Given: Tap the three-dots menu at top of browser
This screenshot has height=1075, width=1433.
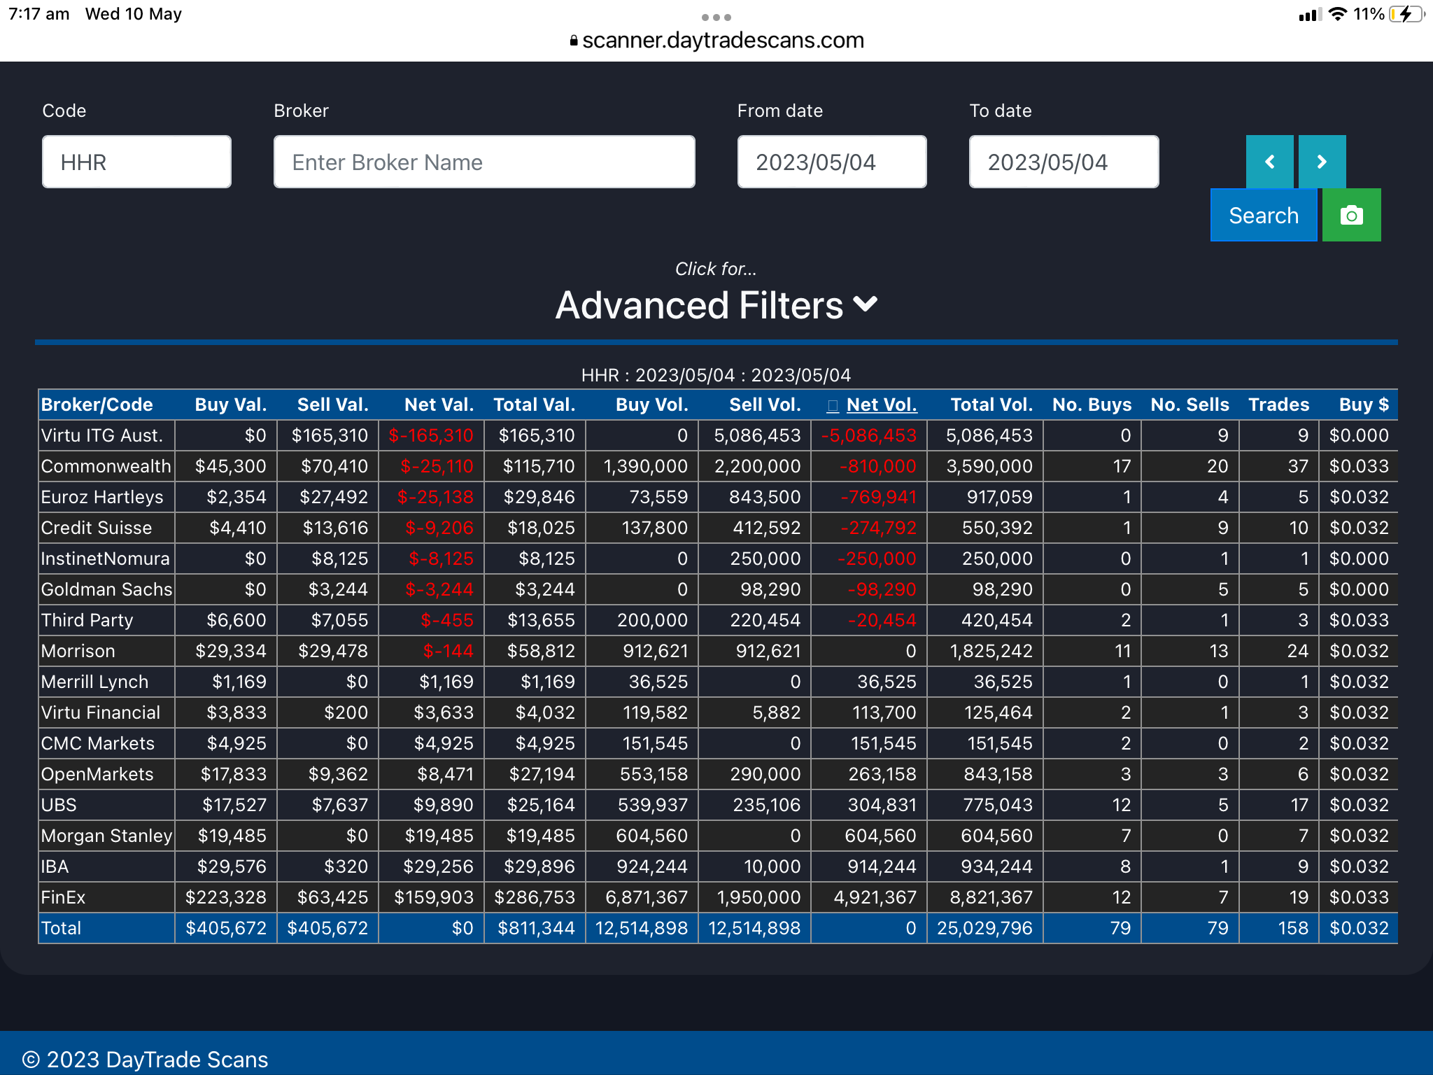Looking at the screenshot, I should [716, 17].
